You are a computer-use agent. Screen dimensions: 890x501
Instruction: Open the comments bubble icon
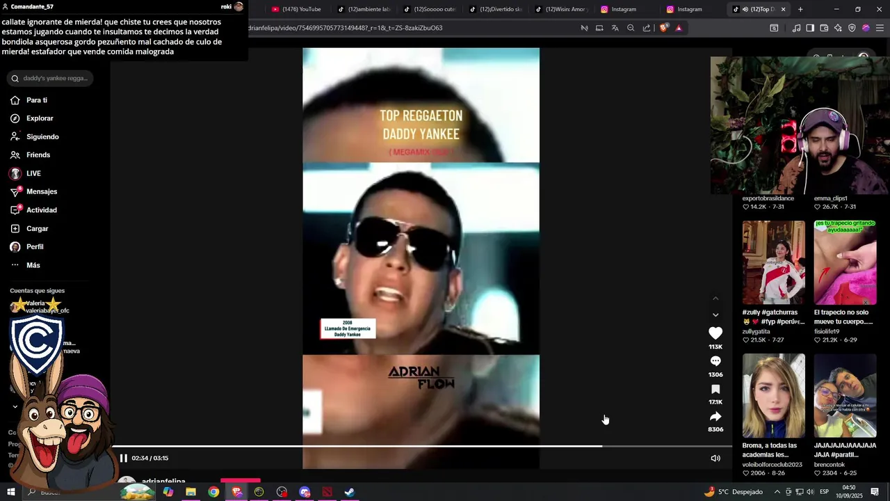[715, 361]
